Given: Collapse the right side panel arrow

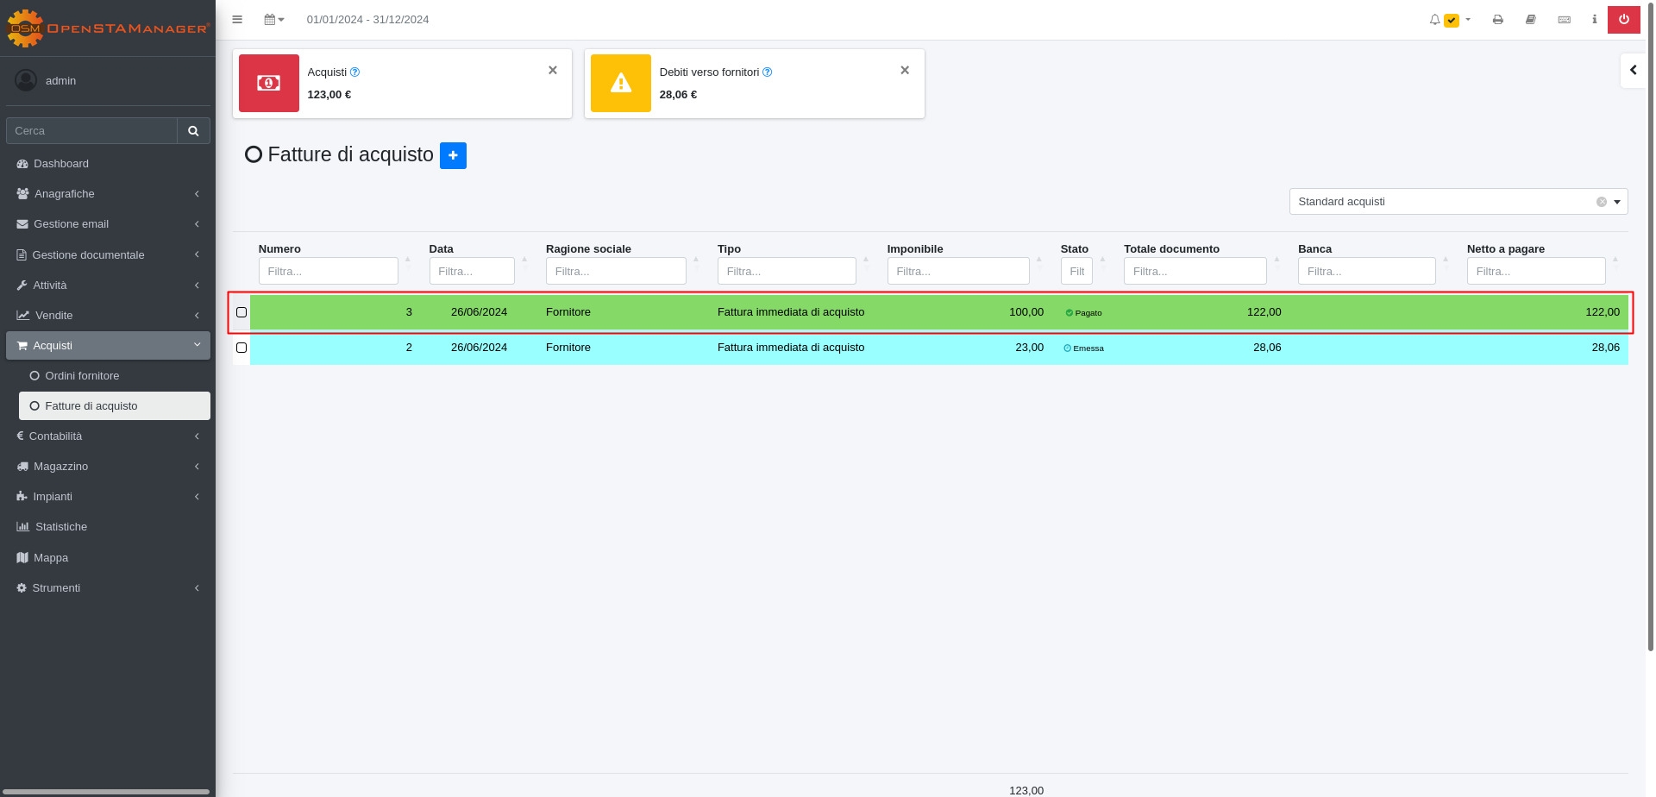Looking at the screenshot, I should tap(1633, 70).
